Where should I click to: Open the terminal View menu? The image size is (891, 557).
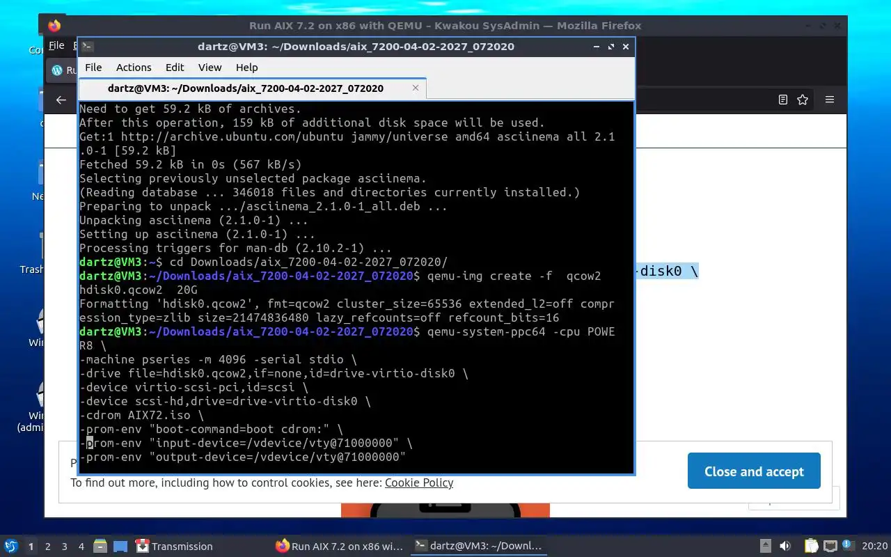coord(210,68)
